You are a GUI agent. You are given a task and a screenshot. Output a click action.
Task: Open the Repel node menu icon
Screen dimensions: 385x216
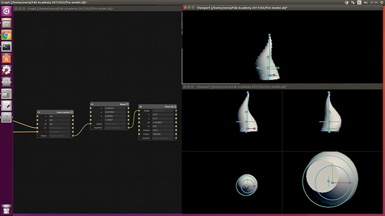tap(128, 104)
